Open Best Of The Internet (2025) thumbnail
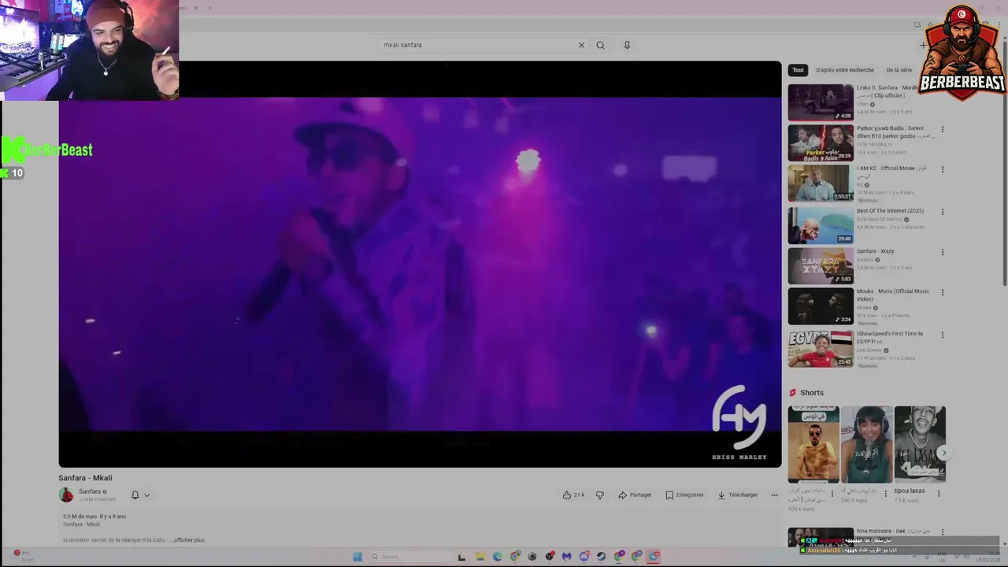 (821, 225)
